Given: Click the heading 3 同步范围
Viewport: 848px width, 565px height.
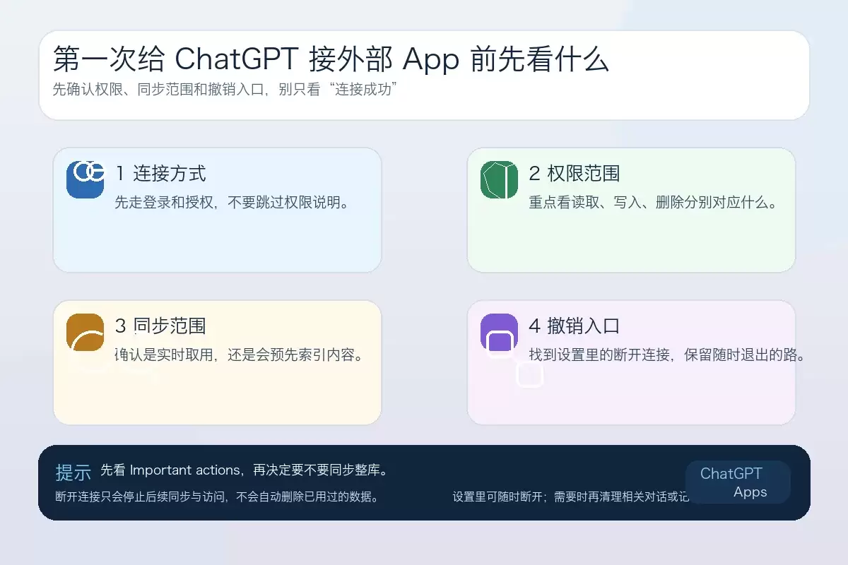Looking at the screenshot, I should (x=160, y=326).
